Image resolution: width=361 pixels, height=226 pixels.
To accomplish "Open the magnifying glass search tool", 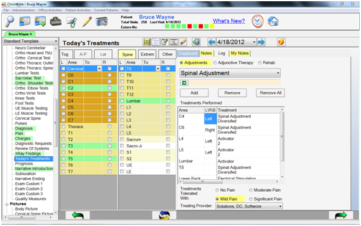I will click(x=10, y=21).
